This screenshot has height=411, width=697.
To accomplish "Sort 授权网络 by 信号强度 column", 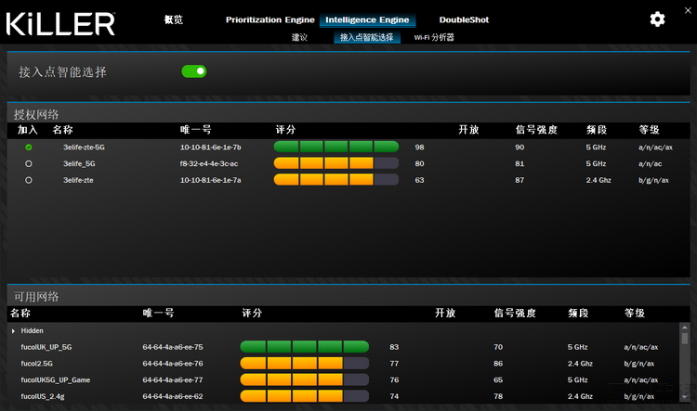I will 536,130.
